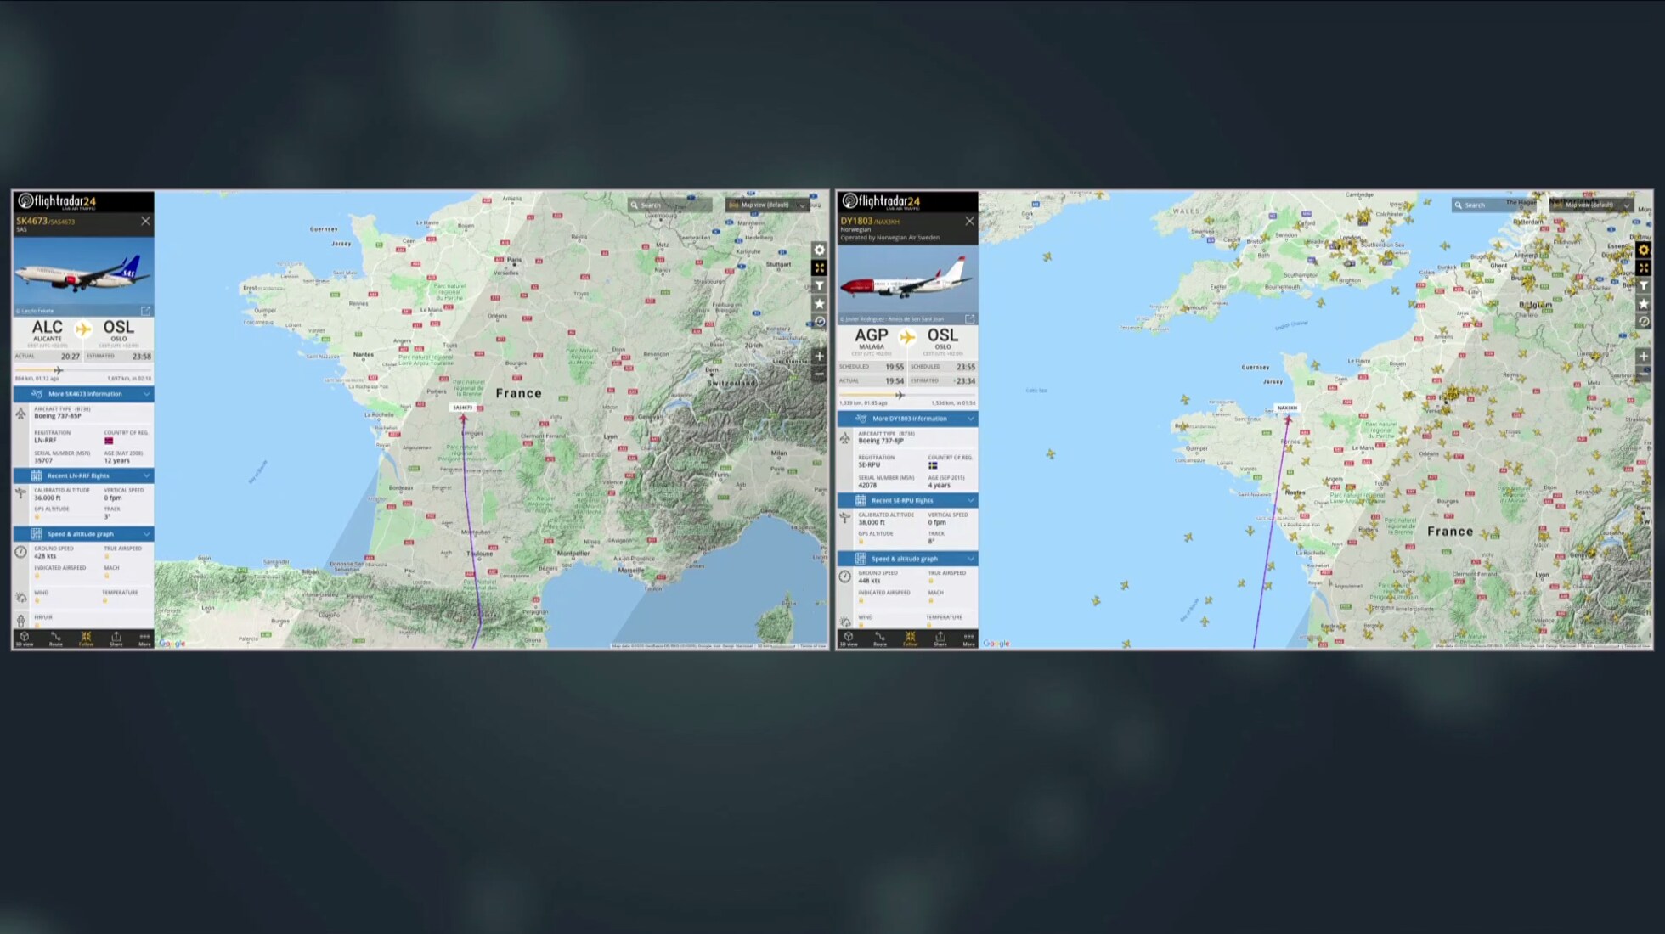This screenshot has width=1665, height=934.
Task: Open bookmarks star on left map
Action: point(819,303)
